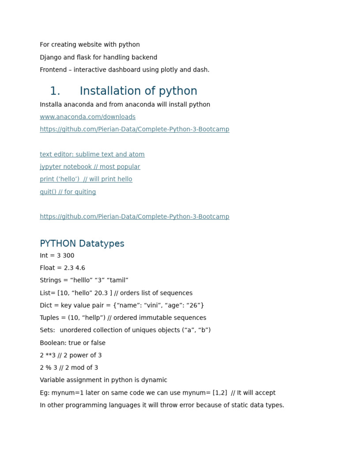Click the Tuples ordered immutable sequences line
Image resolution: width=339 pixels, height=453 pixels.
tap(123, 318)
